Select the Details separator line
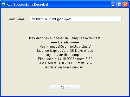 [x=65, y=42]
